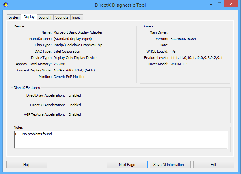
Task: Minimize the DirectX Diagnostic Tool window
Action: click(x=211, y=4)
